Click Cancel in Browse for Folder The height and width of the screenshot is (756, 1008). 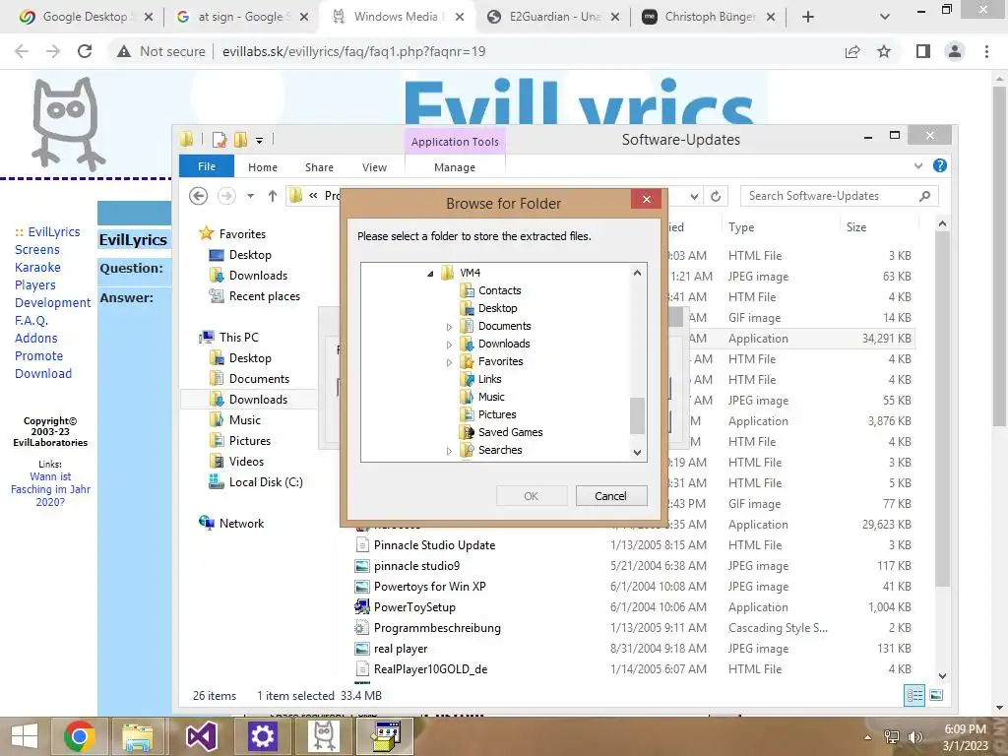(x=610, y=496)
